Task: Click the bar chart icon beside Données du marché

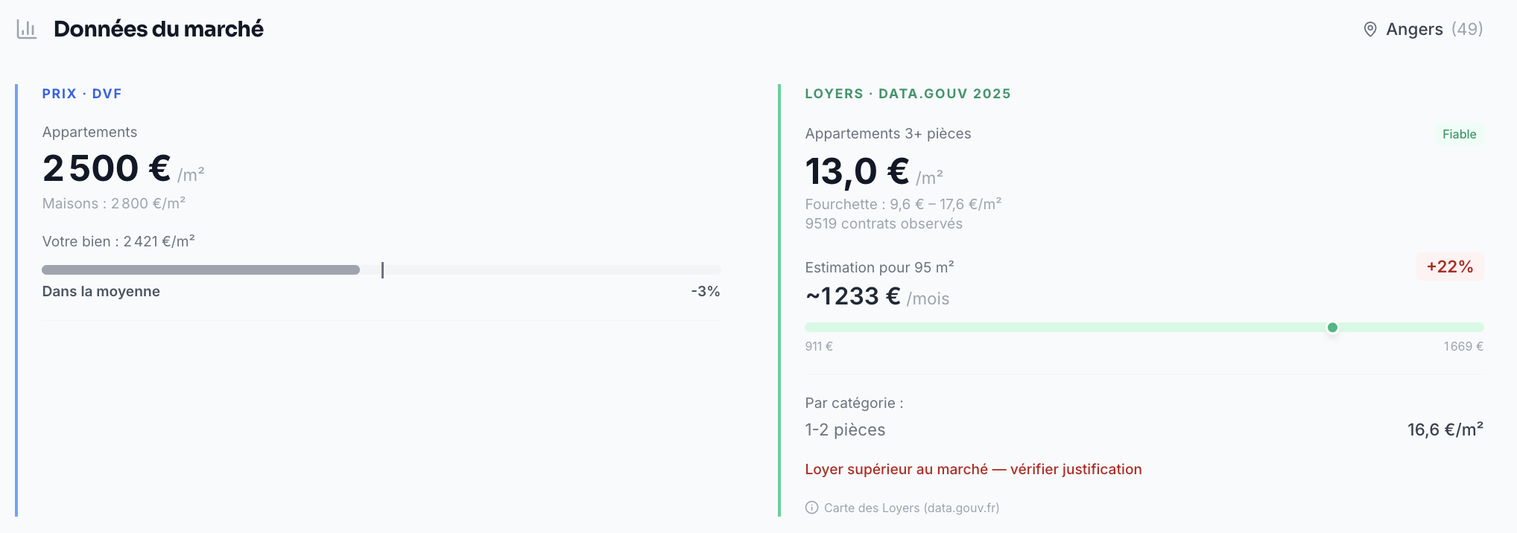Action: 27,29
